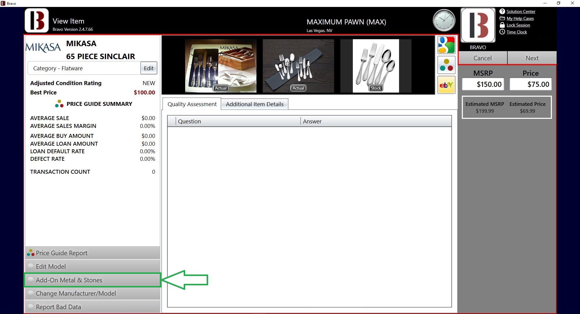Screen dimensions: 580x314
Task: Click the MAXIMUM PAWN (MAX) store name
Action: point(346,22)
